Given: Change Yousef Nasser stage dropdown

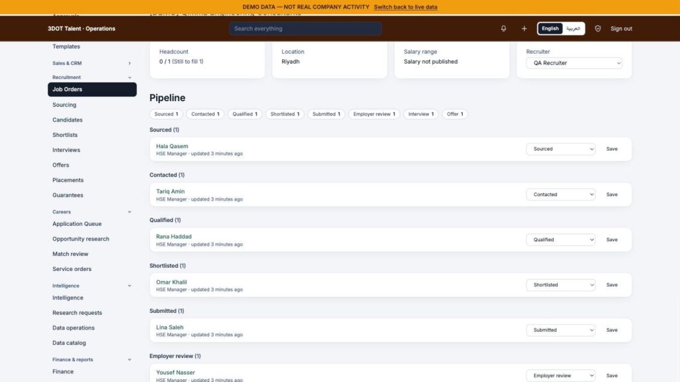Looking at the screenshot, I should (x=560, y=375).
